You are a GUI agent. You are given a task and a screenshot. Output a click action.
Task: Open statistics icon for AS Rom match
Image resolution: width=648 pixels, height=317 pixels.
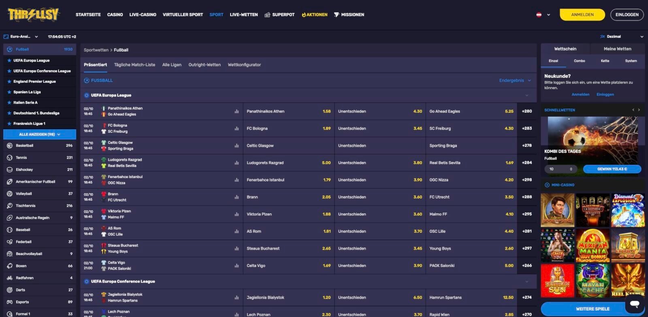[x=237, y=232]
